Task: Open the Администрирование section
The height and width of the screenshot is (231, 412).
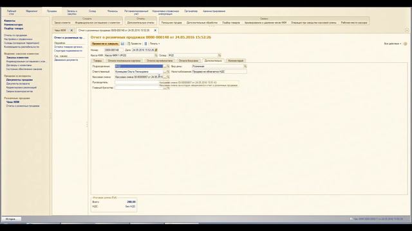Action: point(214,12)
